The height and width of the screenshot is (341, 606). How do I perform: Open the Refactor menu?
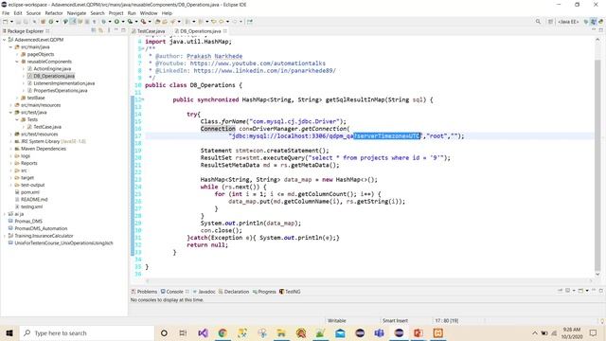[54, 13]
